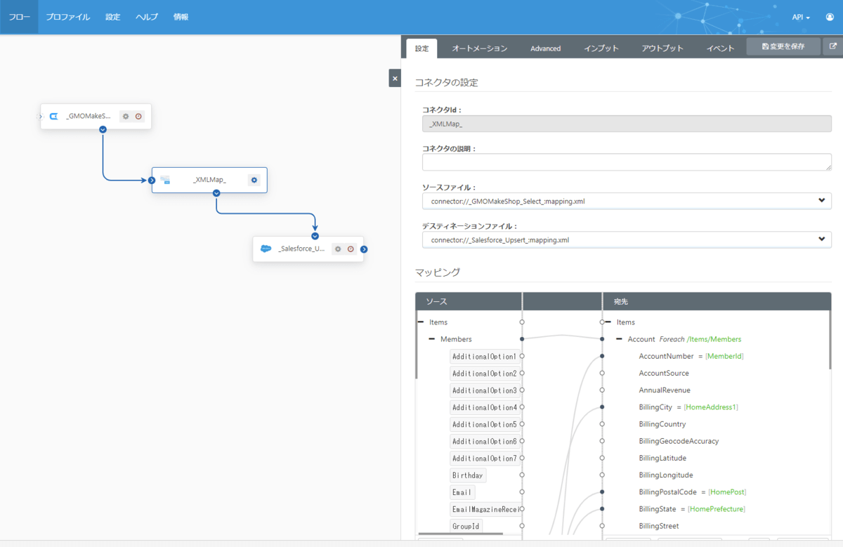Screen dimensions: 843x547
Task: Click mapping panel vertical scrollbar
Action: click(830, 339)
